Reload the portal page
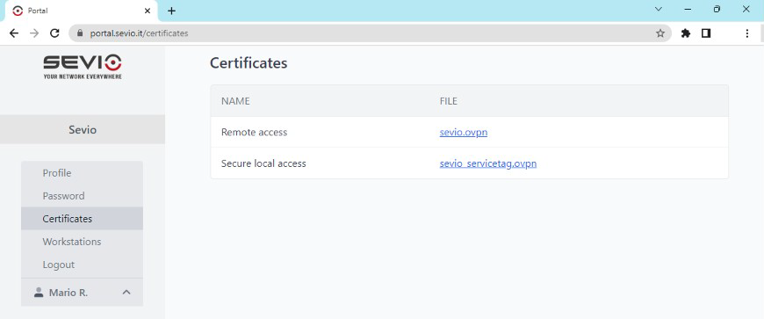 coord(54,33)
